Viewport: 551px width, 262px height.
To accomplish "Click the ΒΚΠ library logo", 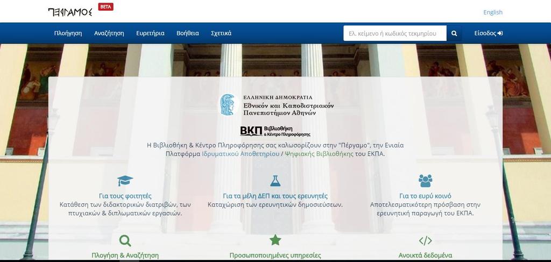I will [275, 131].
